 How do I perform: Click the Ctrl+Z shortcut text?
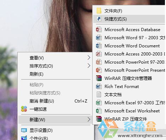pos(81,101)
